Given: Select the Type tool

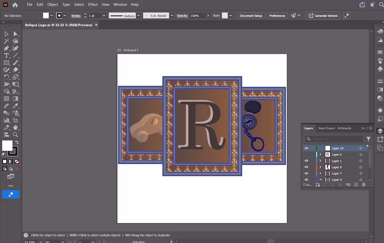Looking at the screenshot, I should pos(6,55).
